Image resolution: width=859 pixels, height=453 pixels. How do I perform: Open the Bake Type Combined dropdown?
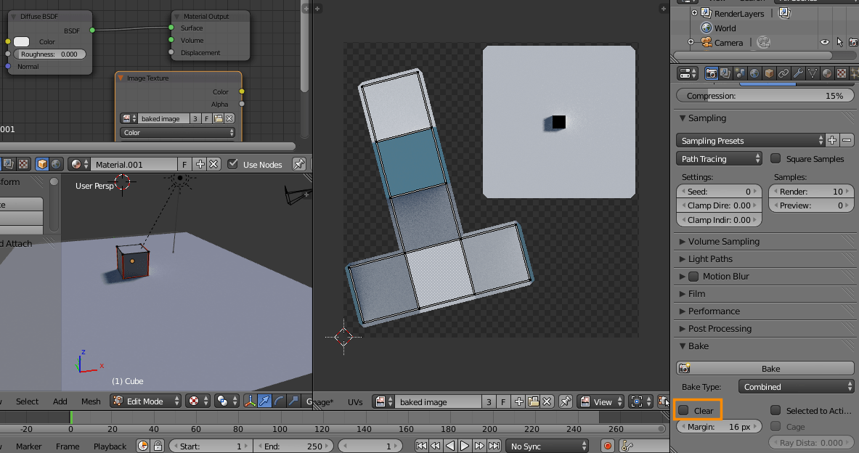tap(796, 387)
